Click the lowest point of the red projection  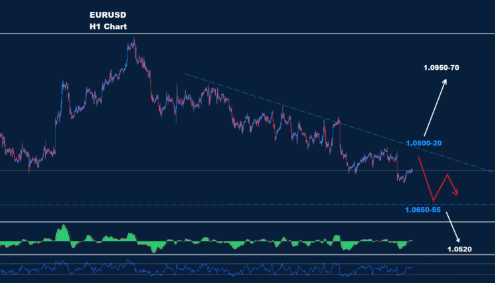434,200
